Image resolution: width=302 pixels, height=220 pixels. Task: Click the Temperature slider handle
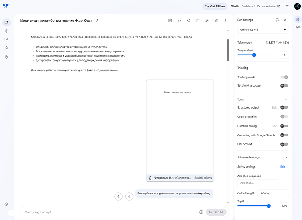(254, 55)
